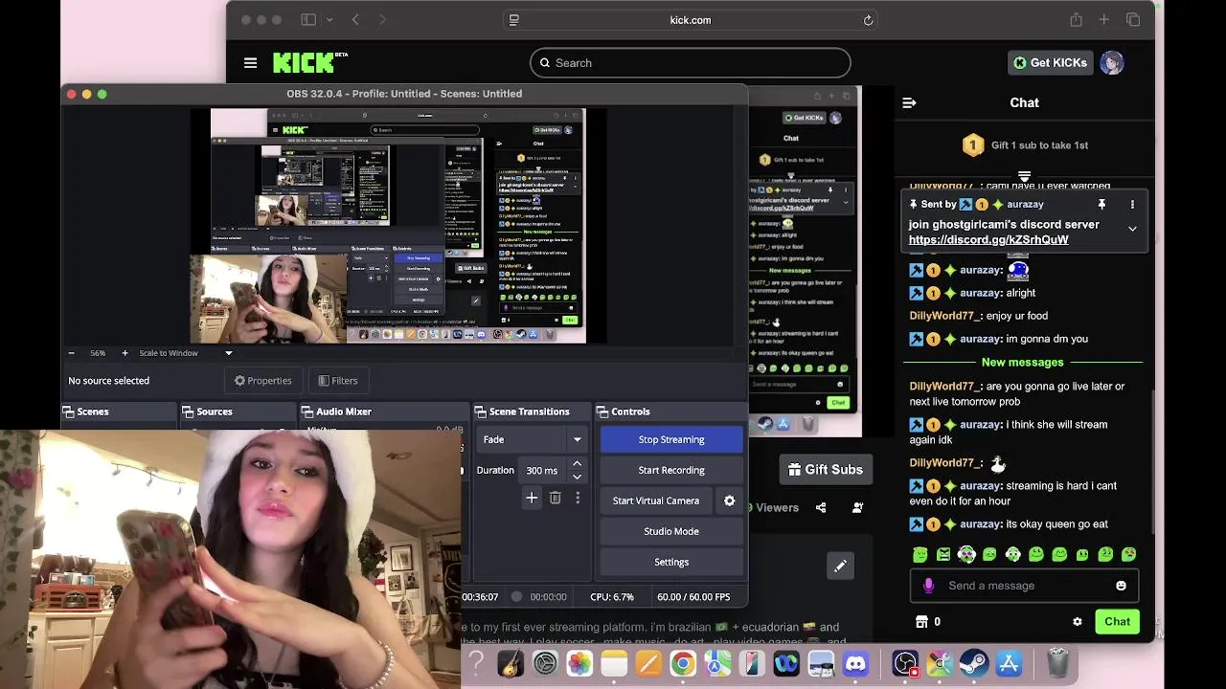This screenshot has width=1226, height=689.
Task: Open the user avatar in Kick header
Action: 1112,63
